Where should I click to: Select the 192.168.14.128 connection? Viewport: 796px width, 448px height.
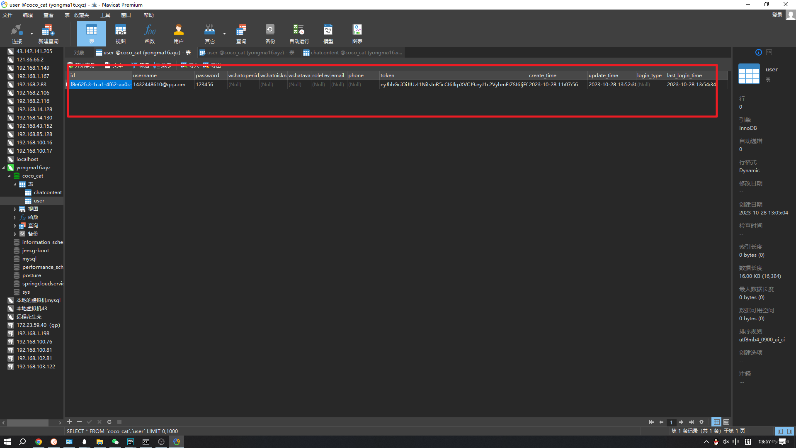(x=34, y=110)
